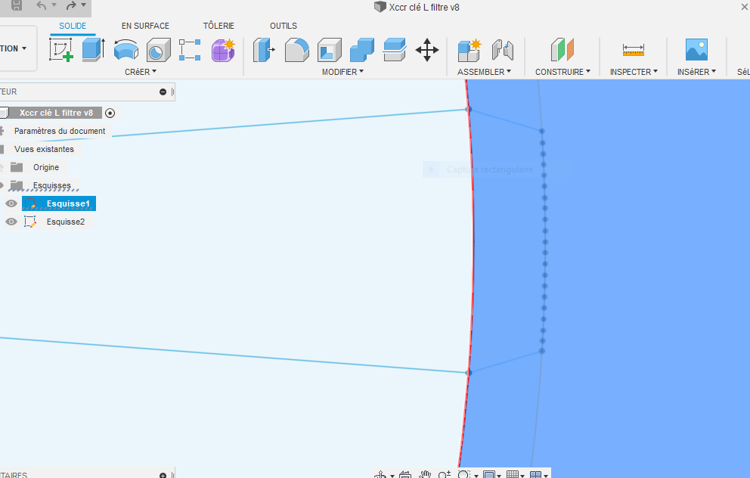Select Esquisse2 in the browser tree
This screenshot has width=750, height=478.
click(66, 222)
